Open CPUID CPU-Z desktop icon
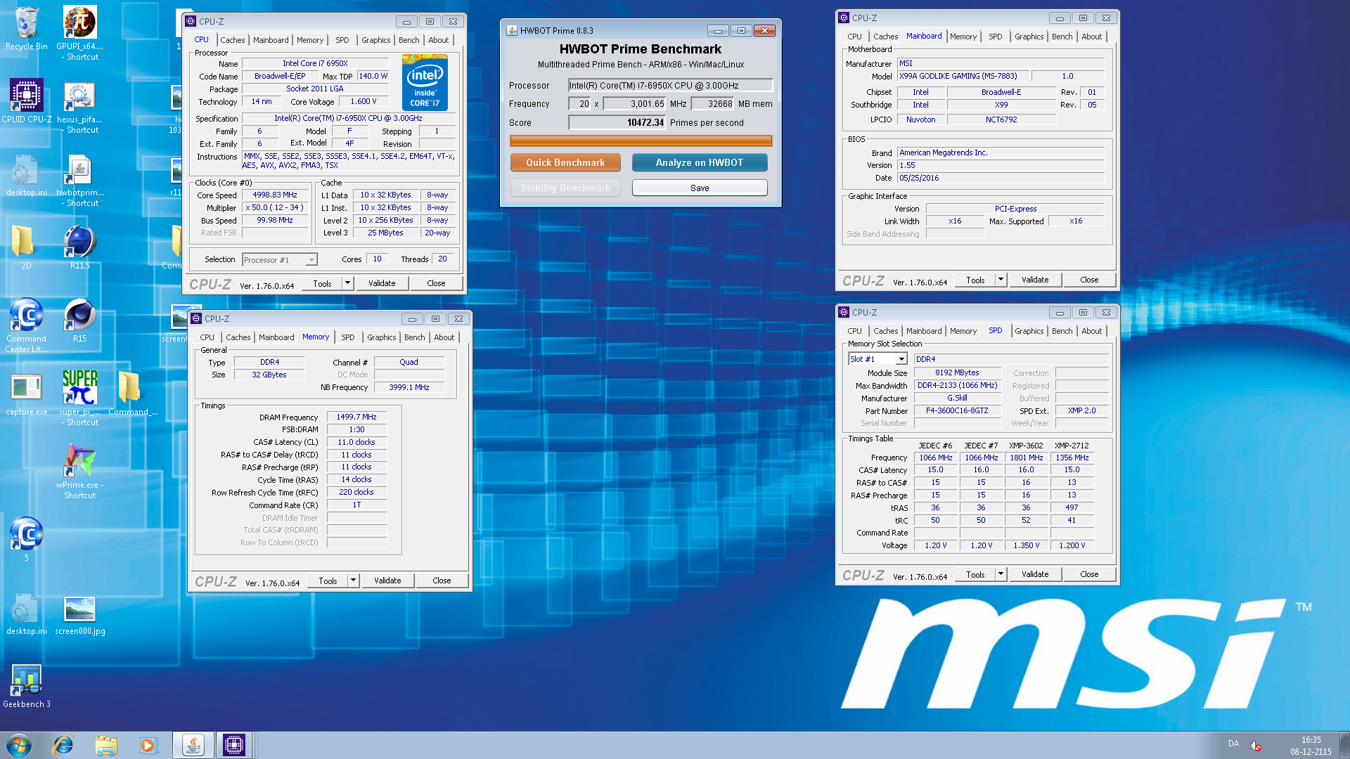This screenshot has height=759, width=1350. click(26, 100)
